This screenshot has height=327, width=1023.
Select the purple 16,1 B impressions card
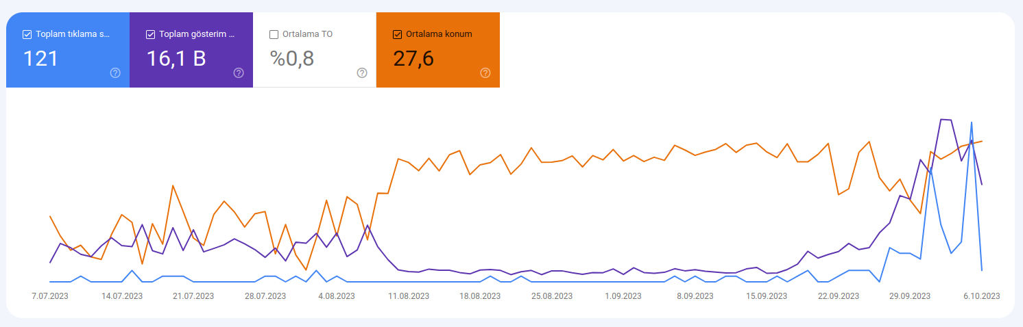coord(191,50)
